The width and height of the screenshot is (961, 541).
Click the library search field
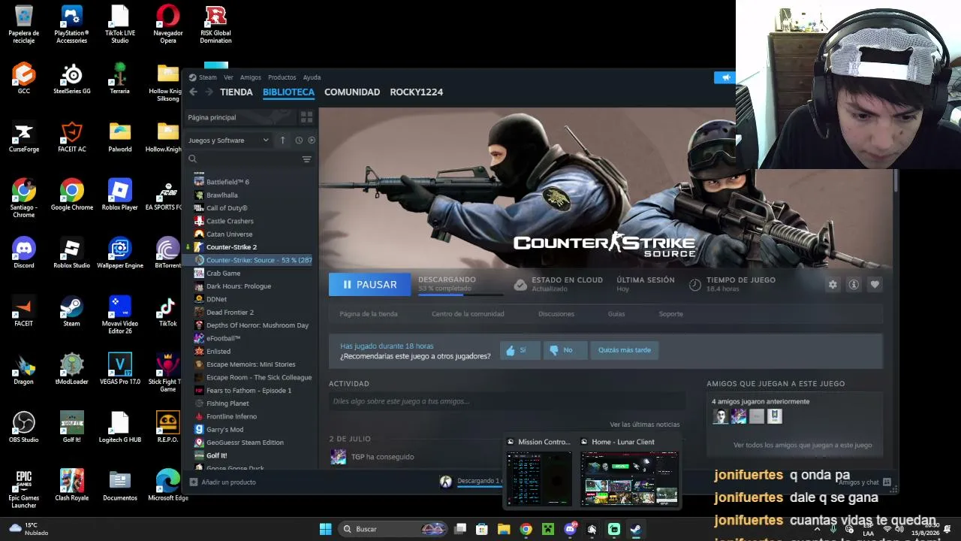(x=248, y=159)
